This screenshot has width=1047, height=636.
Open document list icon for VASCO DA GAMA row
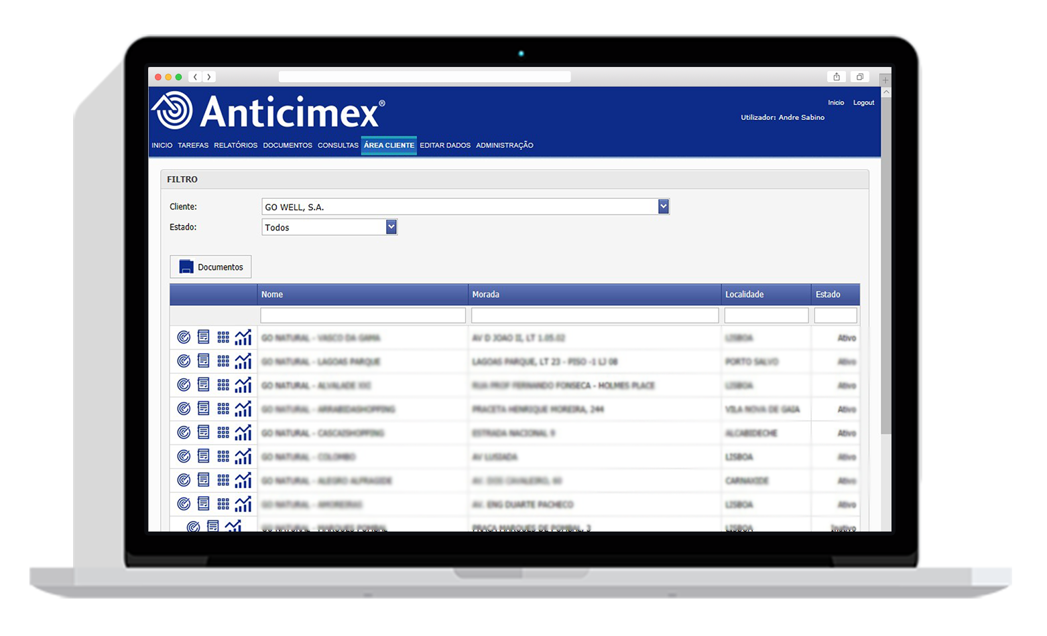click(x=204, y=337)
